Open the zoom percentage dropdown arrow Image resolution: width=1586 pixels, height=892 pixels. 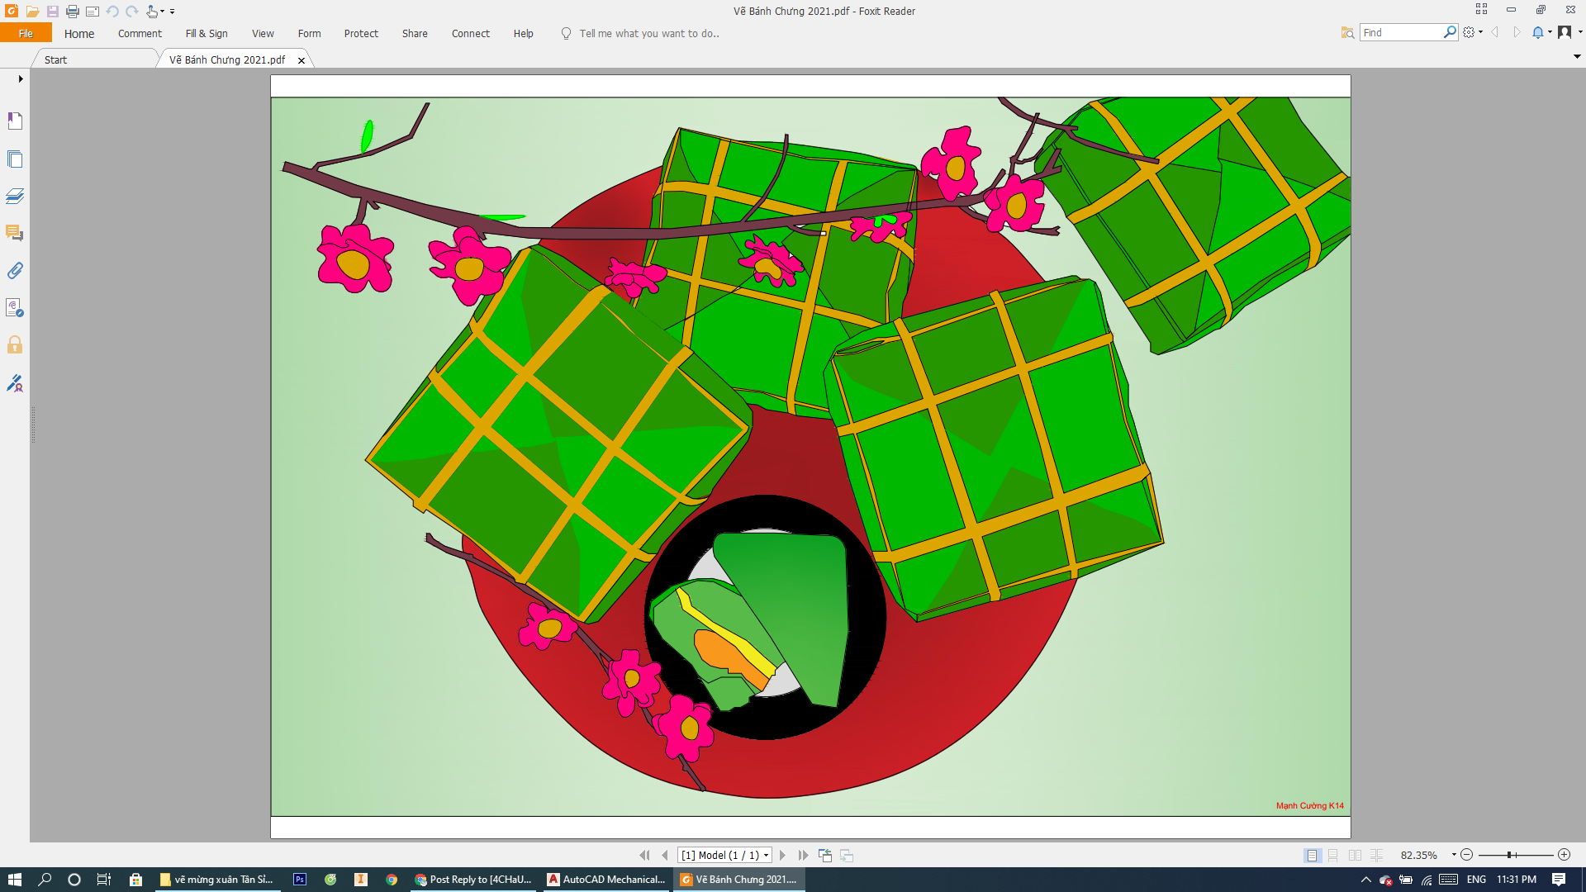1454,855
